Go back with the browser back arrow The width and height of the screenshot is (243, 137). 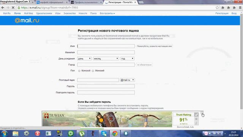3,8
